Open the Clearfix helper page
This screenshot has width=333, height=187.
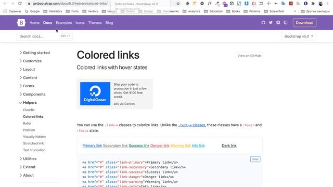click(29, 110)
